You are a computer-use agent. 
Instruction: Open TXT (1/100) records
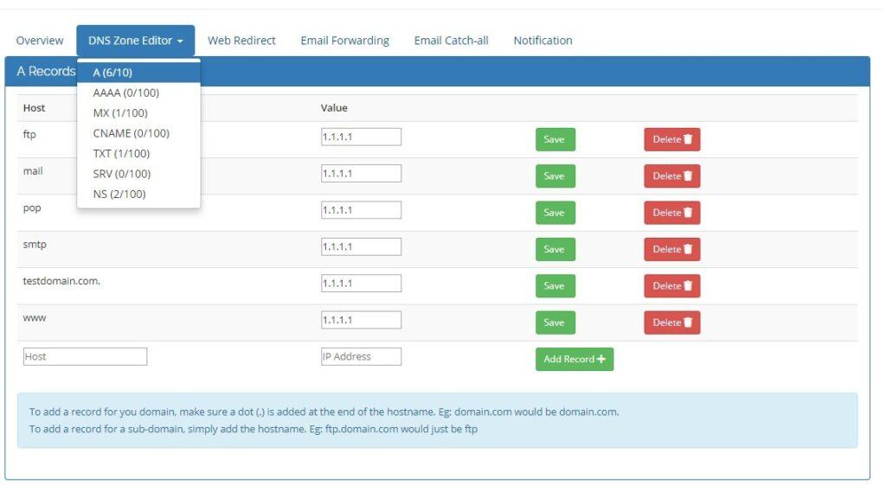138,154
